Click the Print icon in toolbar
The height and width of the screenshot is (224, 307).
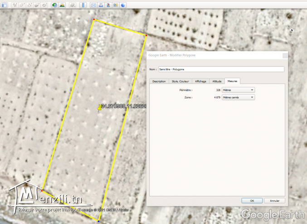[x=101, y=5]
